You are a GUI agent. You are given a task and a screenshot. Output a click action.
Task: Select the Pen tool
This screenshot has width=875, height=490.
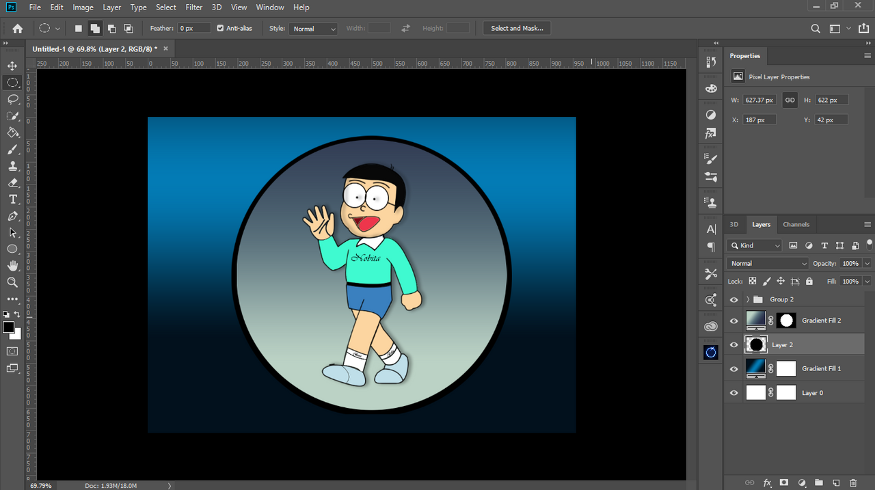(x=12, y=216)
